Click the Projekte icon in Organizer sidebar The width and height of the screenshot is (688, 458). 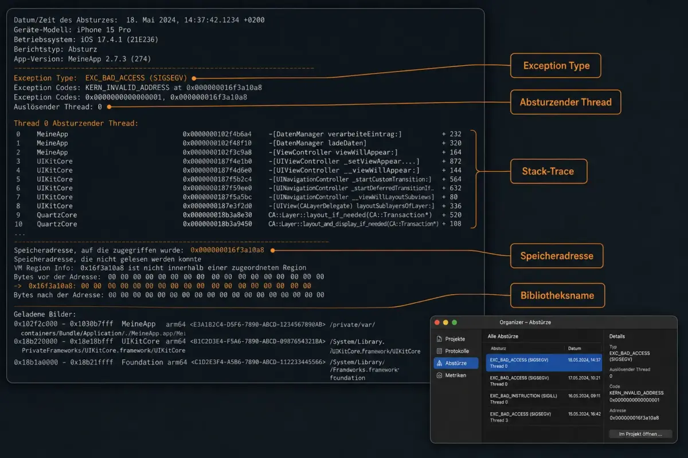pos(439,339)
